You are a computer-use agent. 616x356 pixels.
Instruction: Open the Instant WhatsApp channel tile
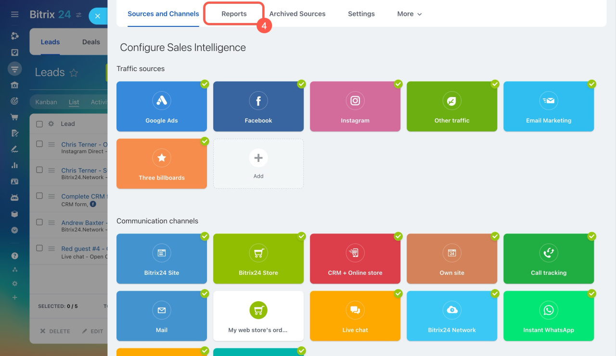[549, 316]
